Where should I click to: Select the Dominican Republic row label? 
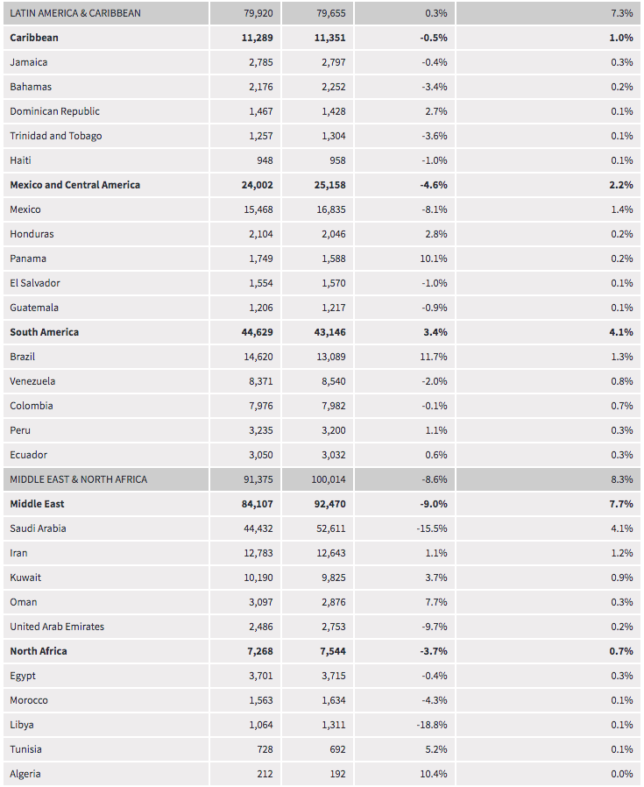tap(54, 111)
